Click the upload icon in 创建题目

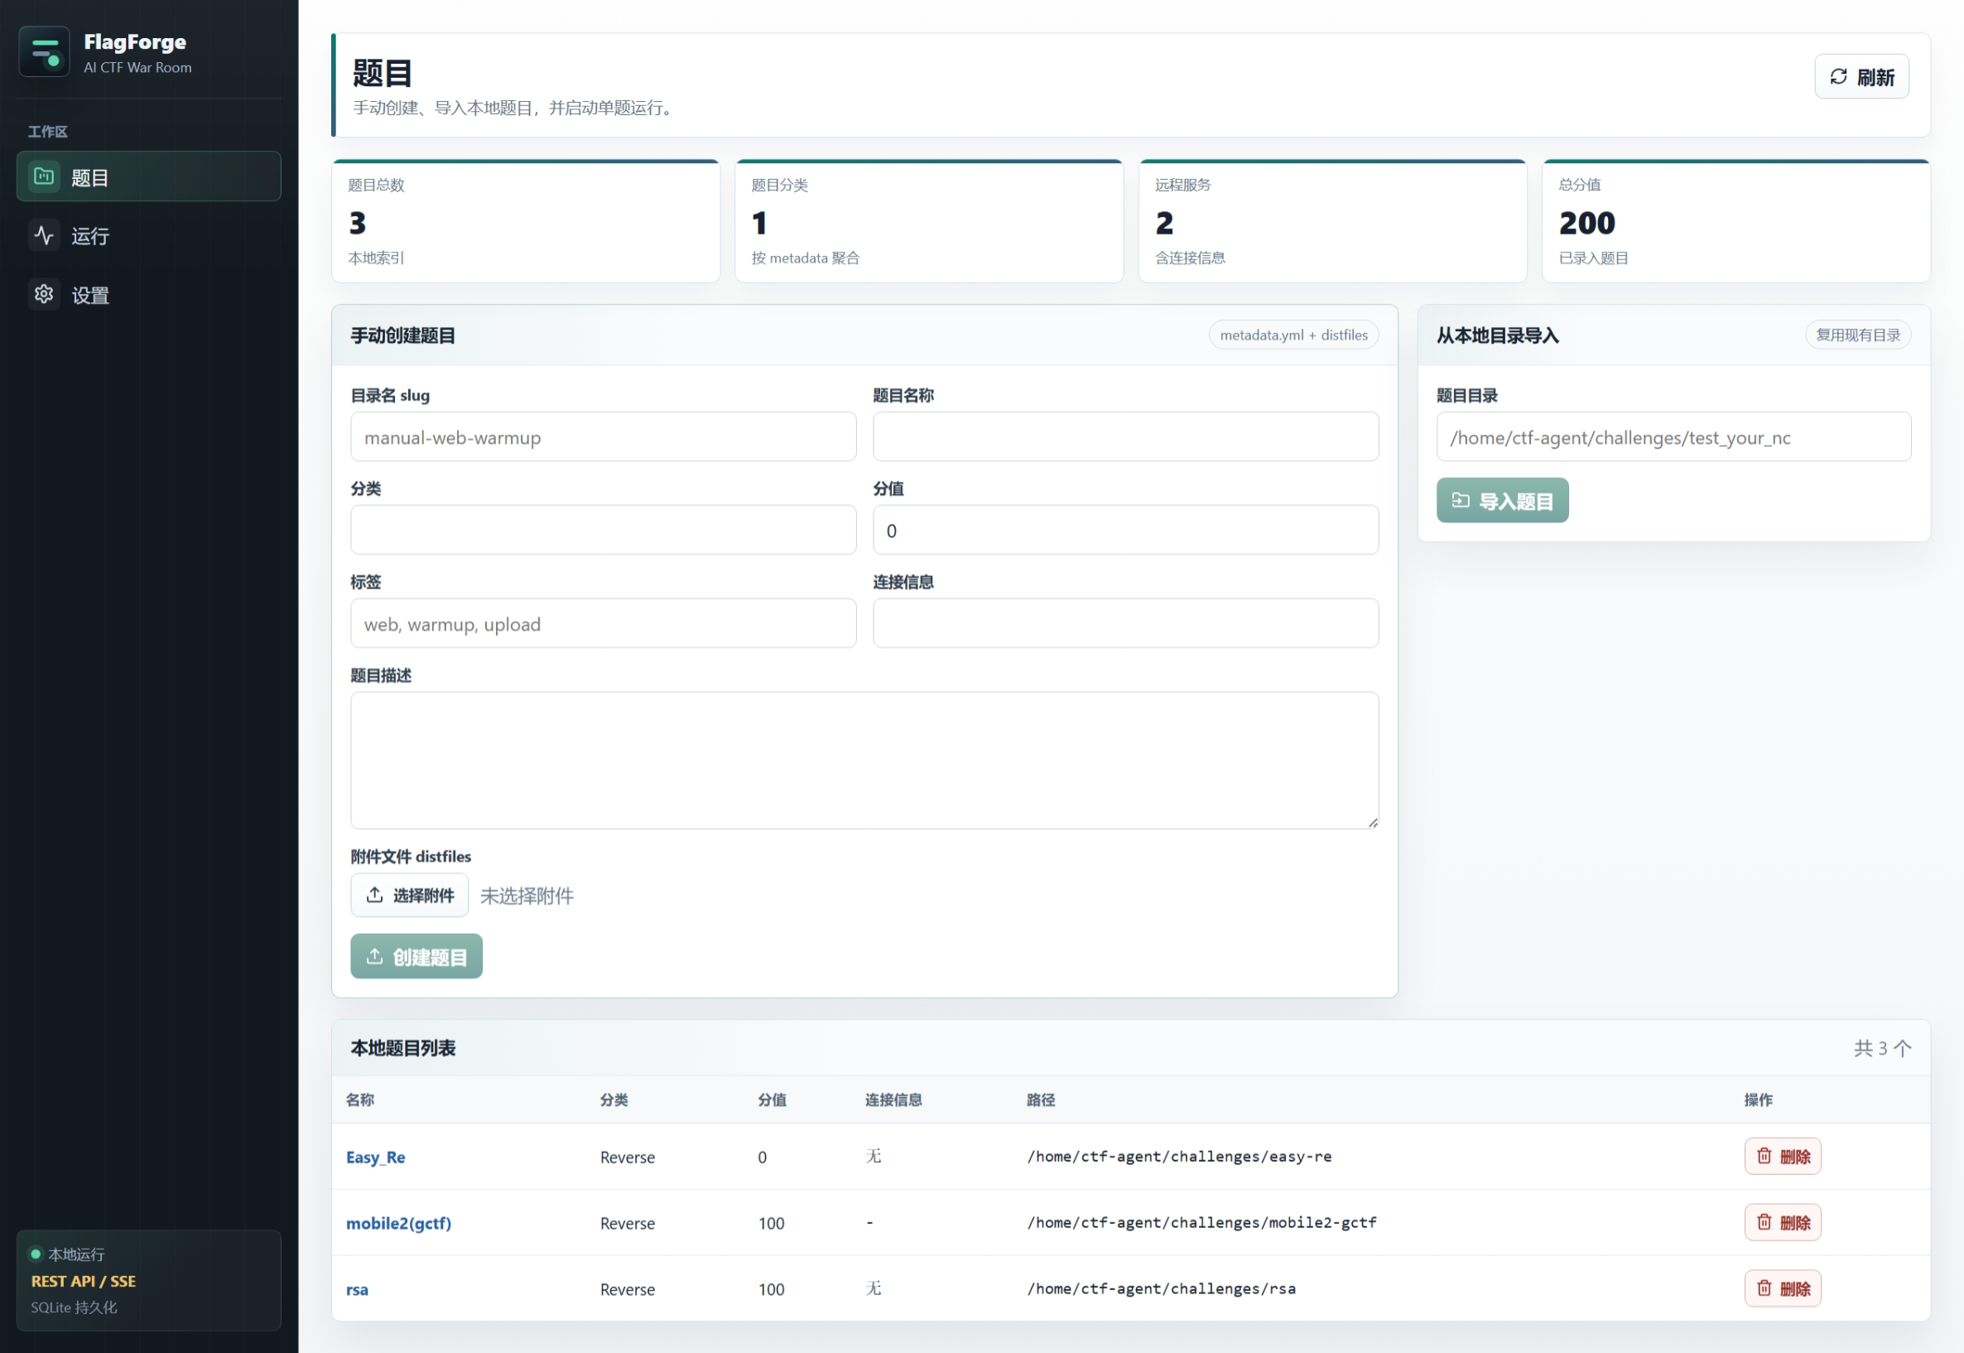(374, 956)
